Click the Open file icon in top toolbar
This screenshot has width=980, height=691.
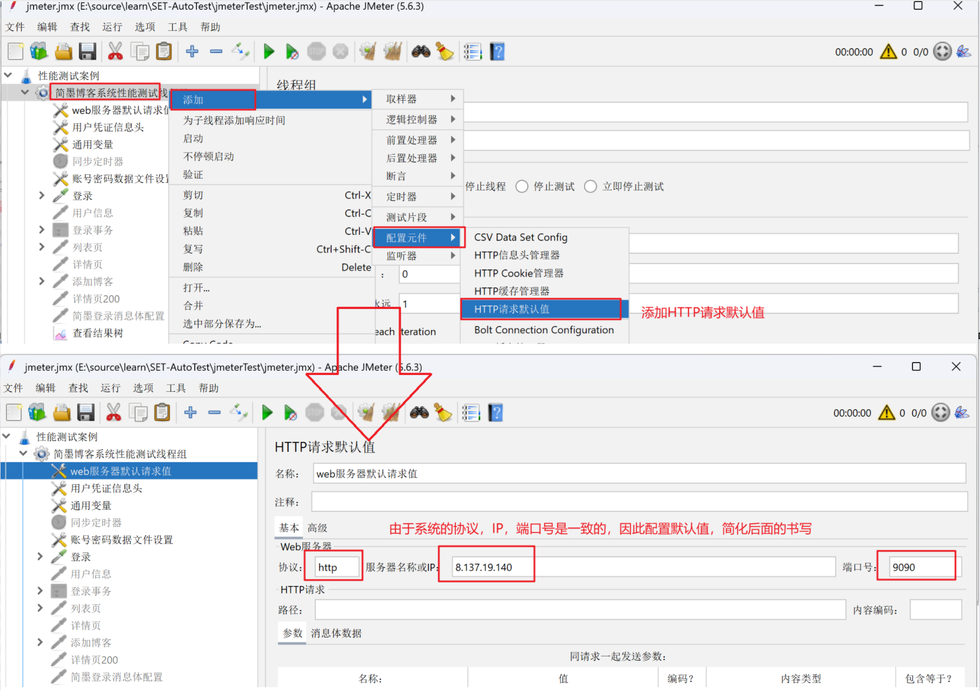(x=63, y=51)
